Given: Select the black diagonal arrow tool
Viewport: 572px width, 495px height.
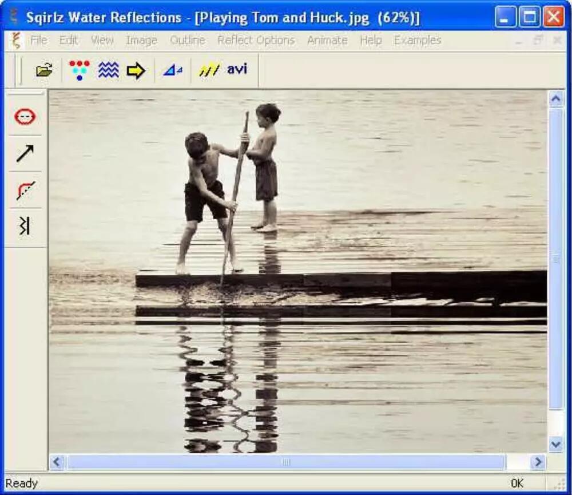Looking at the screenshot, I should (25, 153).
